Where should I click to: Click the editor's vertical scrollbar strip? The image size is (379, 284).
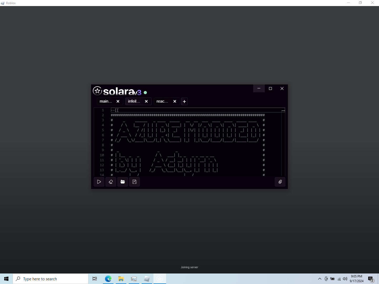point(283,142)
